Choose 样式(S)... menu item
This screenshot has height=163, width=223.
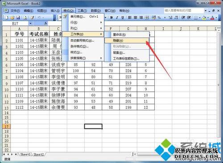[x=83, y=52]
